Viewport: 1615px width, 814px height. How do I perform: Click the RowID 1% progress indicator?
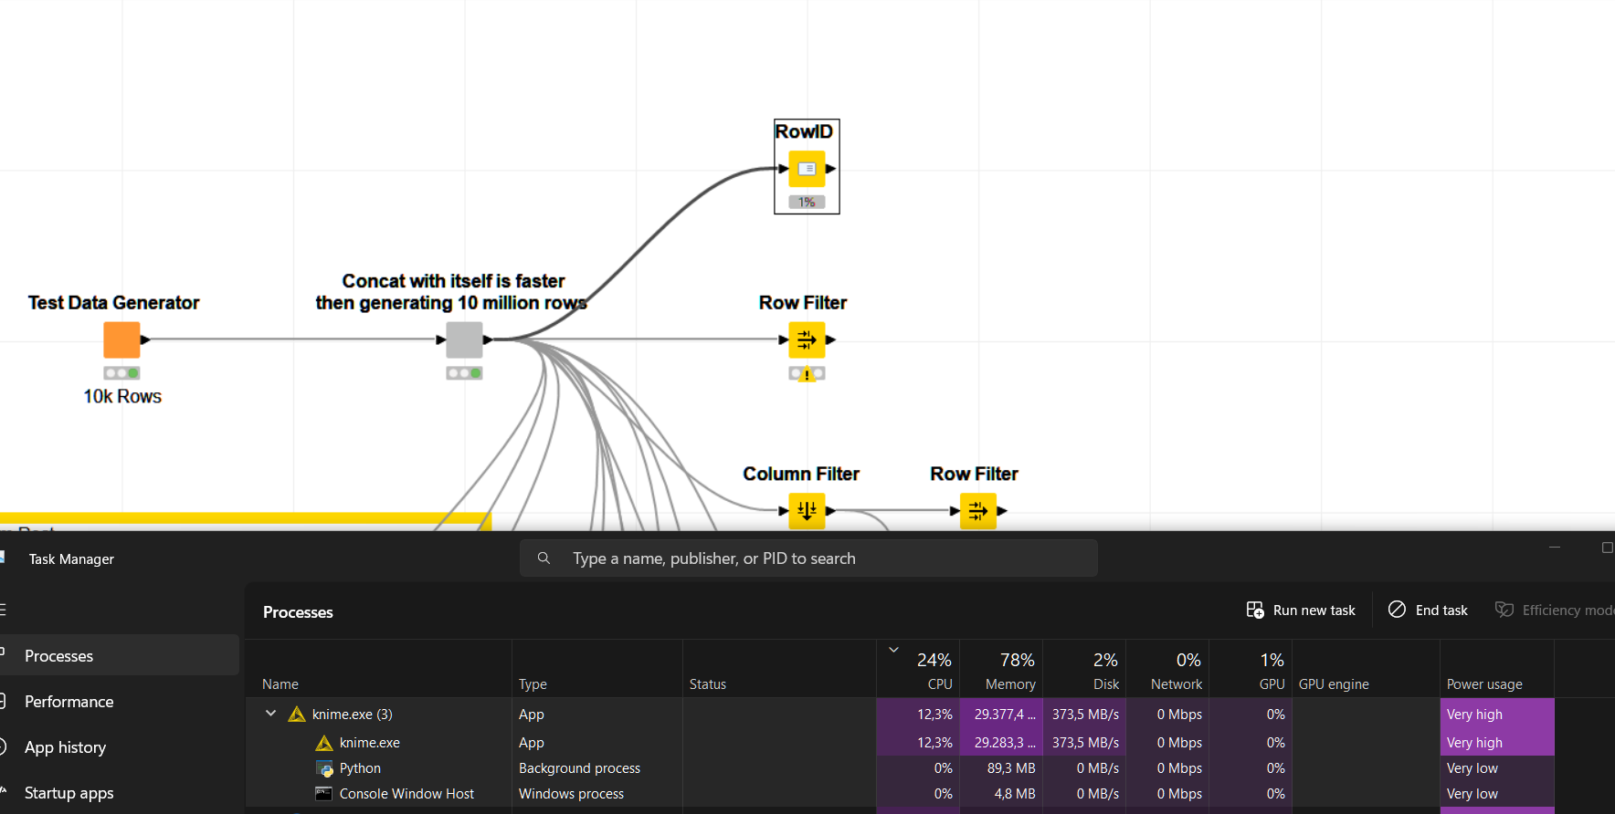point(807,202)
